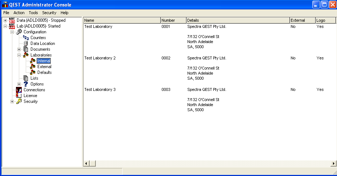Click the horizontal scrollbar right arrow

click(333, 164)
